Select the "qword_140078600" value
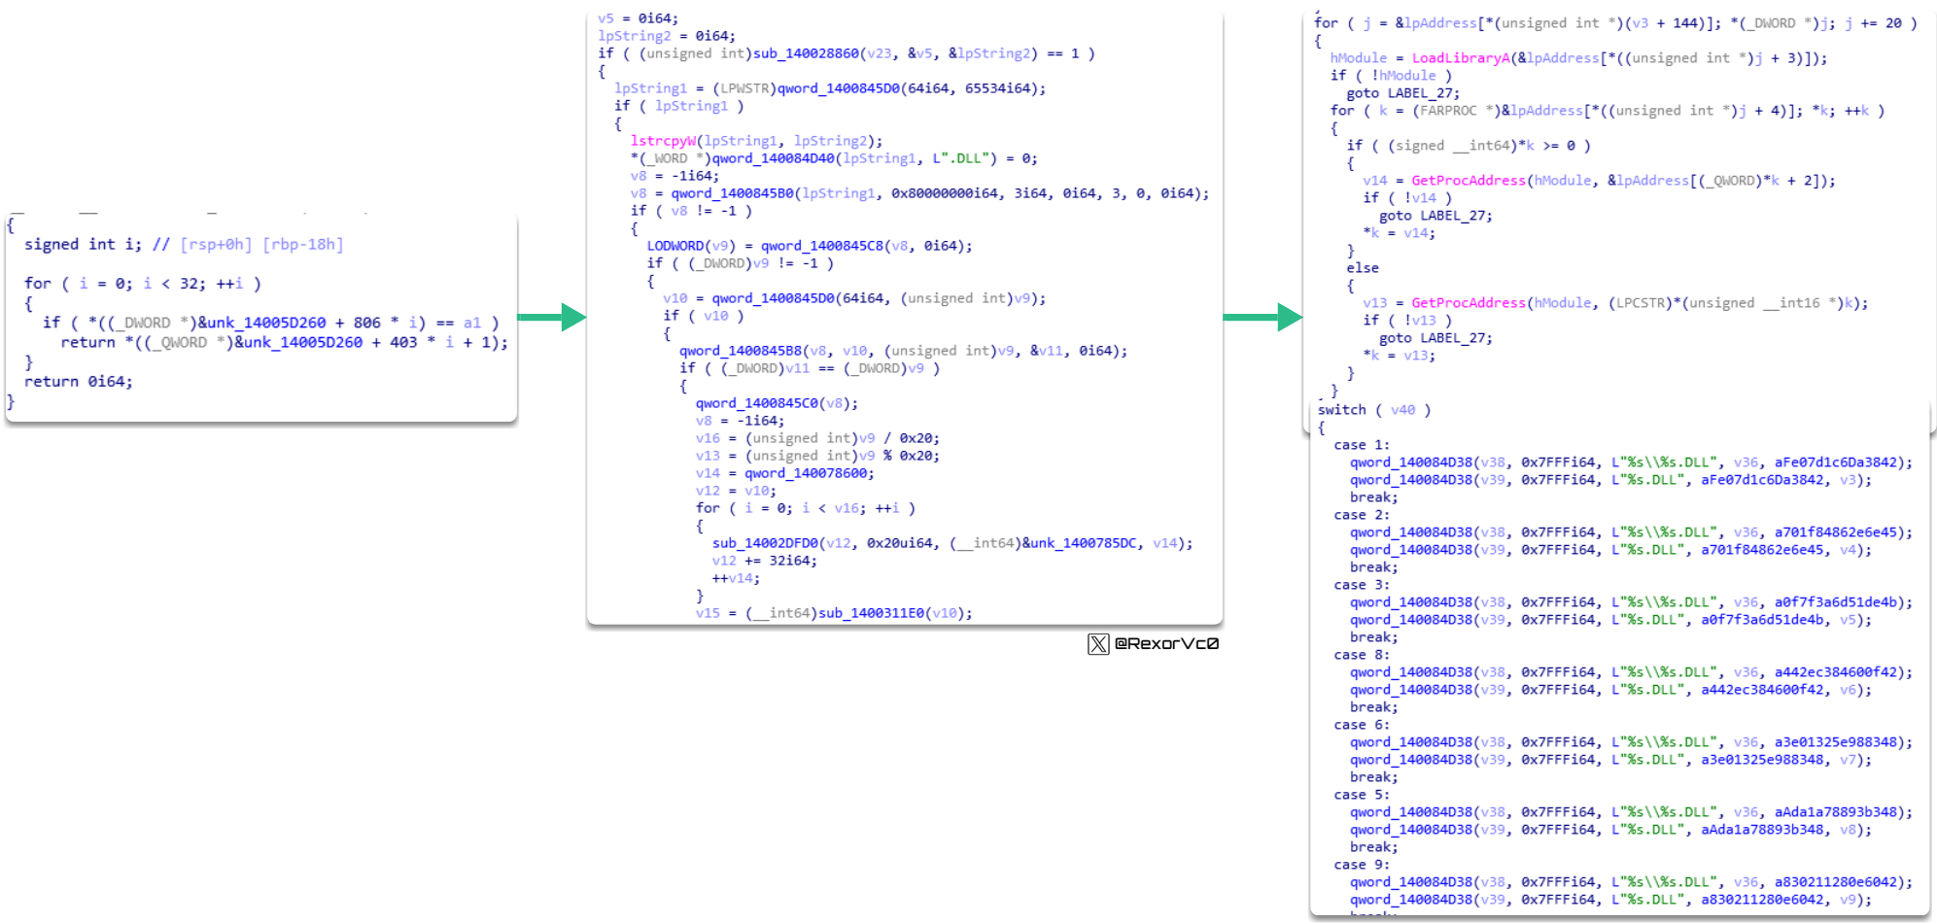The height and width of the screenshot is (924, 1937). [806, 473]
